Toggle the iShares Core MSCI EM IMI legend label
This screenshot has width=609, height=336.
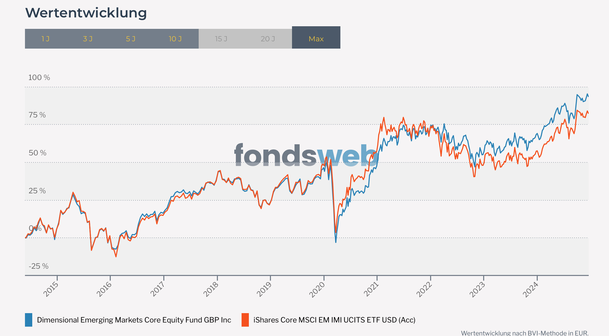(x=334, y=320)
